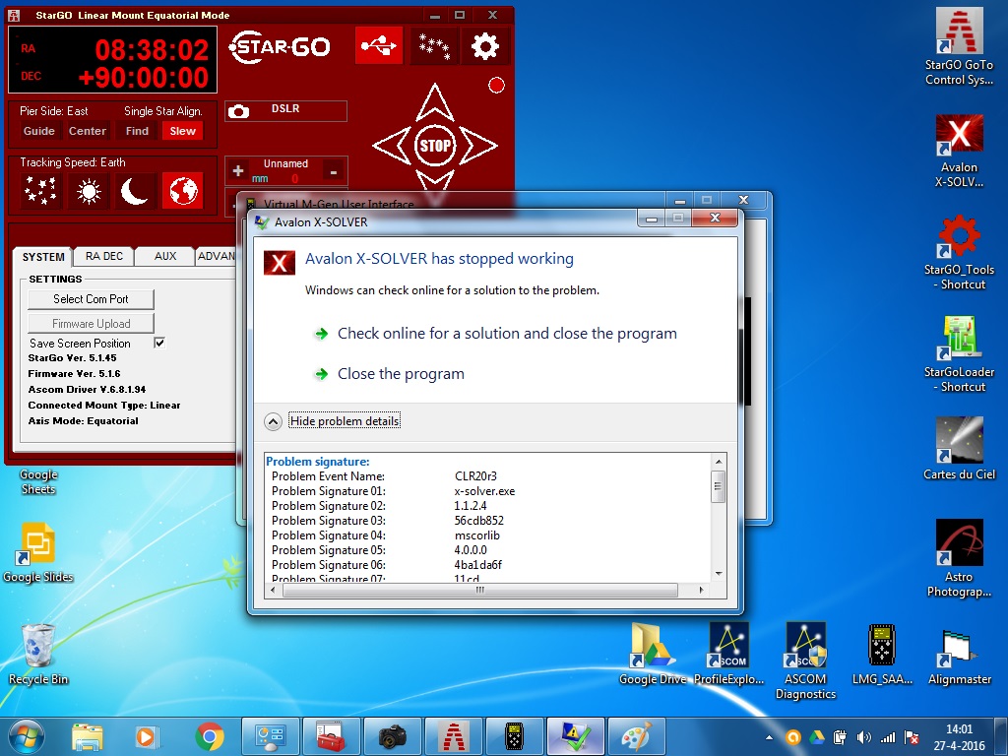Viewport: 1008px width, 756px height.
Task: Click the problem details scroll up arrow
Action: click(719, 462)
